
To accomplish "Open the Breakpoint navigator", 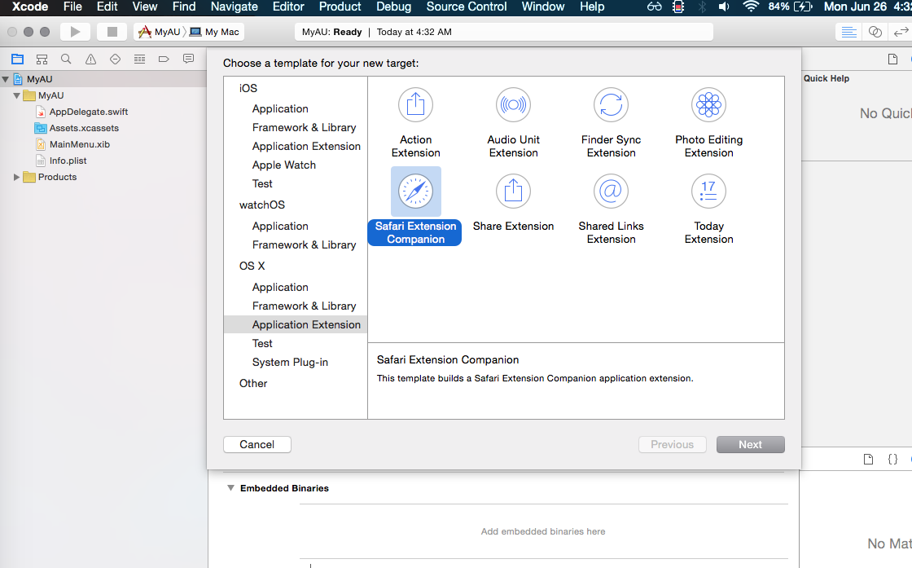I will [x=164, y=59].
